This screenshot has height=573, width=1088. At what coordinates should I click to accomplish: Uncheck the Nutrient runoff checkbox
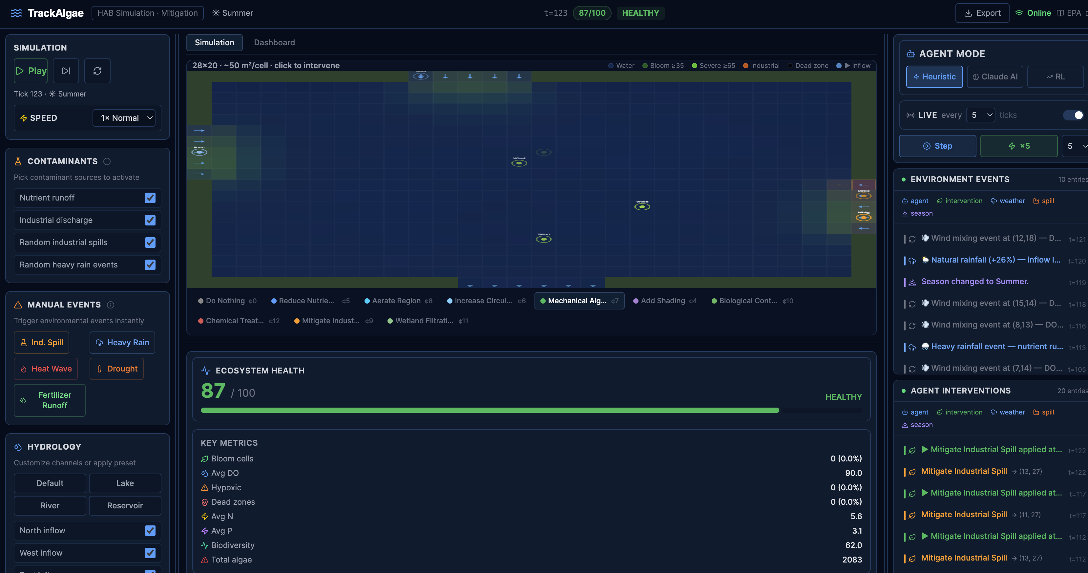pyautogui.click(x=150, y=198)
